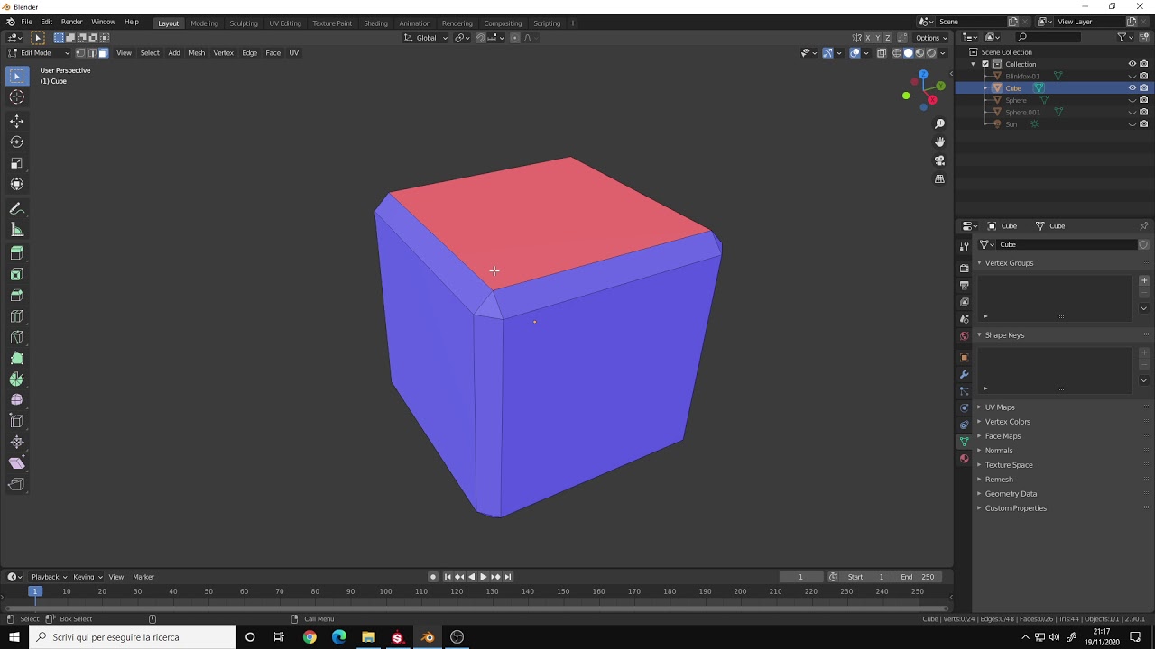1155x649 pixels.
Task: Zoom the viewport with the magnifier icon
Action: click(x=939, y=123)
